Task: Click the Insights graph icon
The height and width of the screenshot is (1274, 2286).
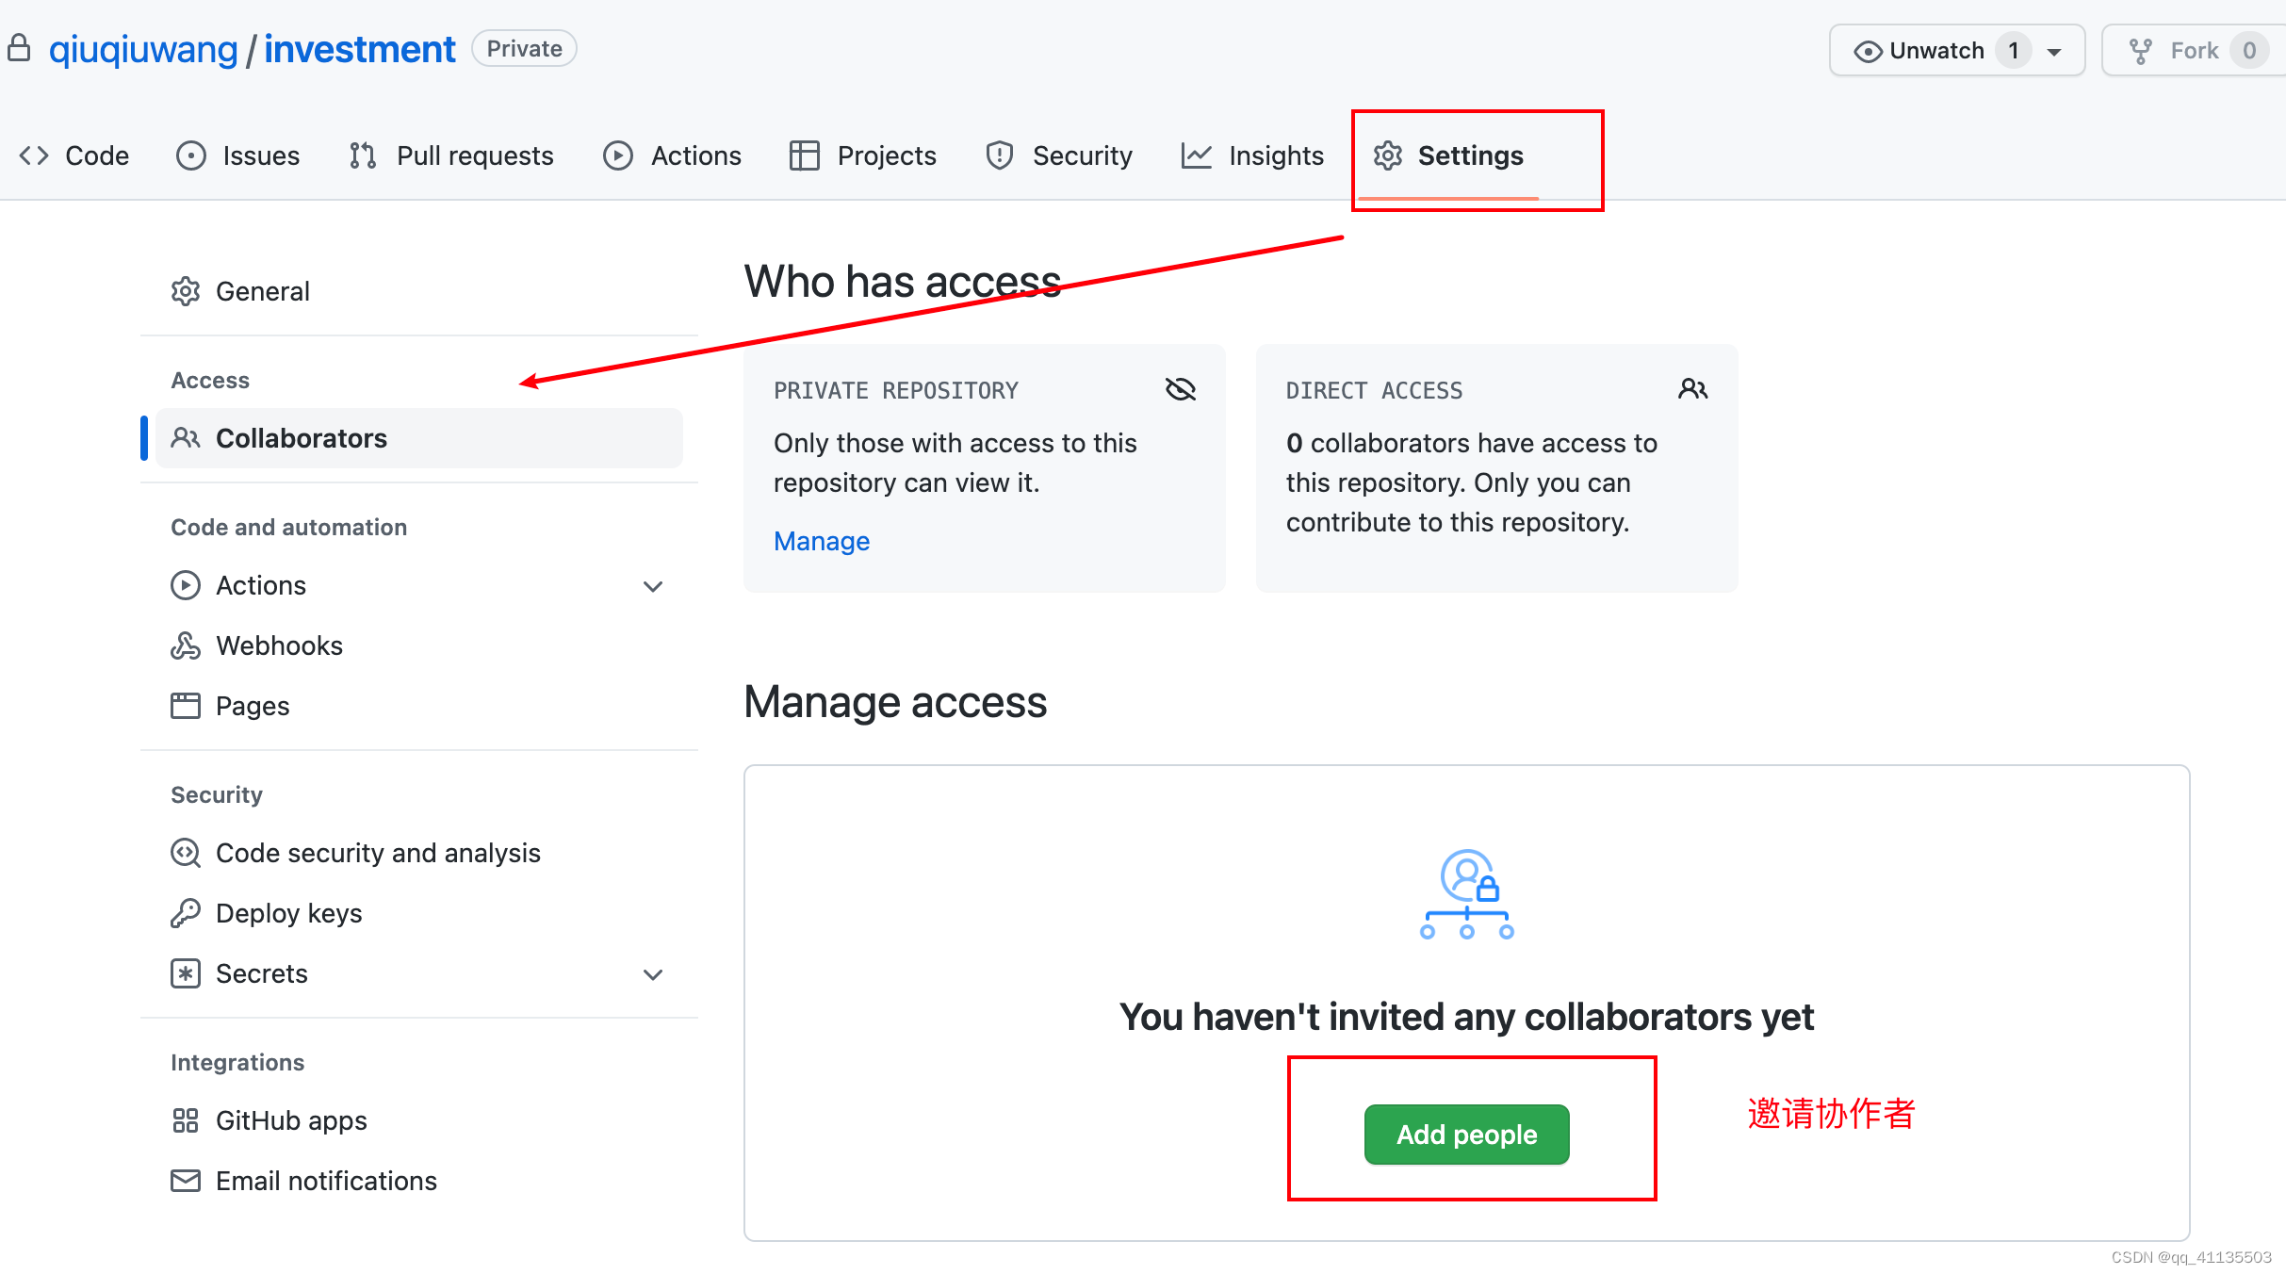Action: click(1197, 155)
